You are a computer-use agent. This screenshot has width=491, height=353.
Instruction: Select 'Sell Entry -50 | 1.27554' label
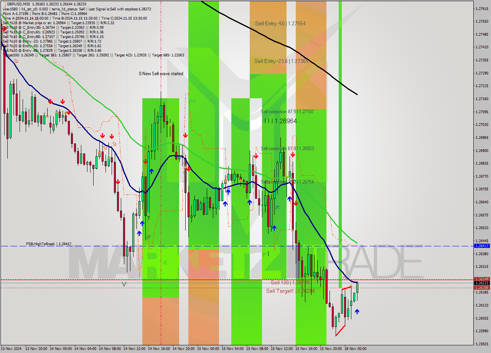pyautogui.click(x=280, y=23)
